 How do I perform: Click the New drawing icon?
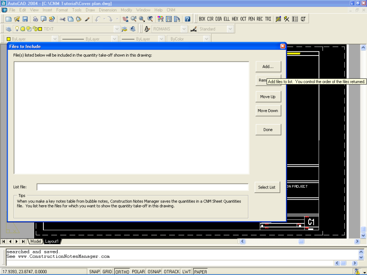[8, 19]
